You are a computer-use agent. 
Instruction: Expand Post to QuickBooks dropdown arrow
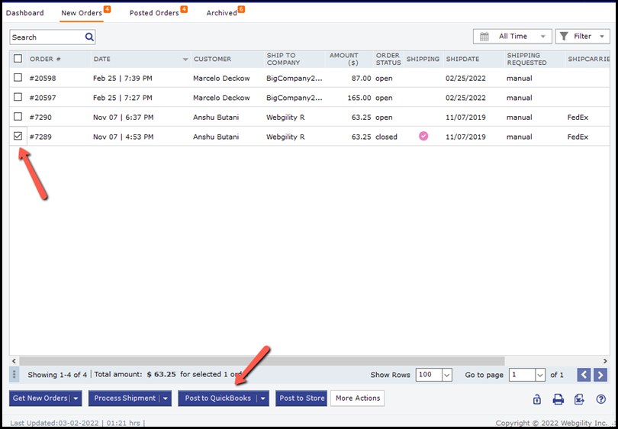[262, 398]
